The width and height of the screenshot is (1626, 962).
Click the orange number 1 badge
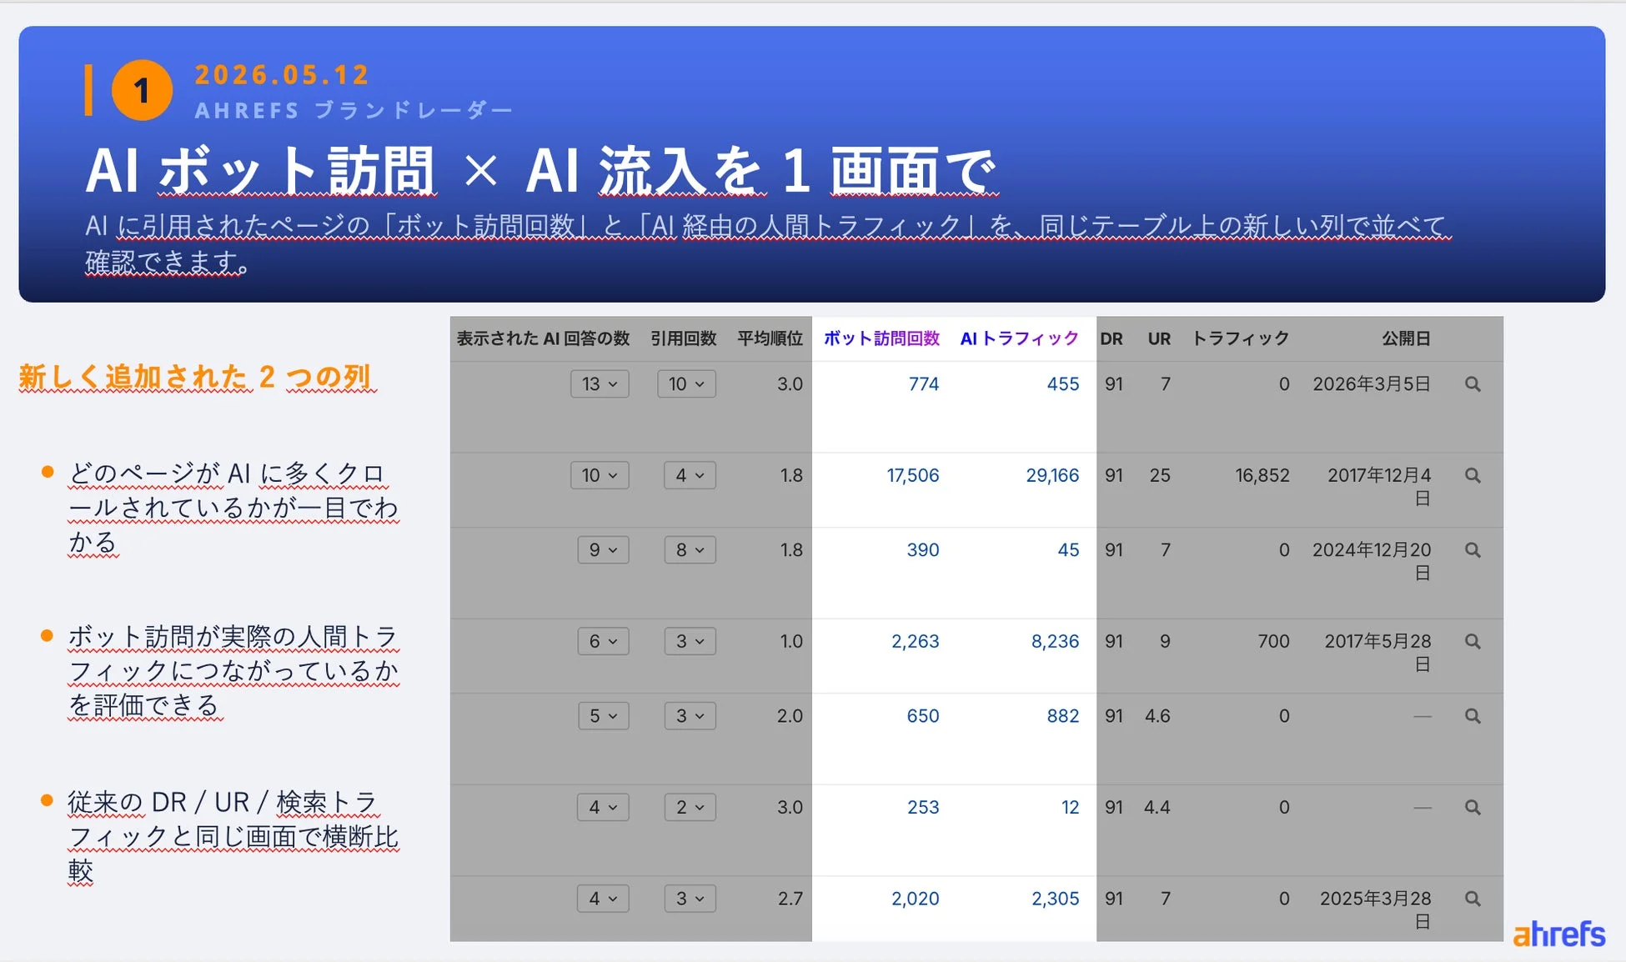(x=142, y=90)
